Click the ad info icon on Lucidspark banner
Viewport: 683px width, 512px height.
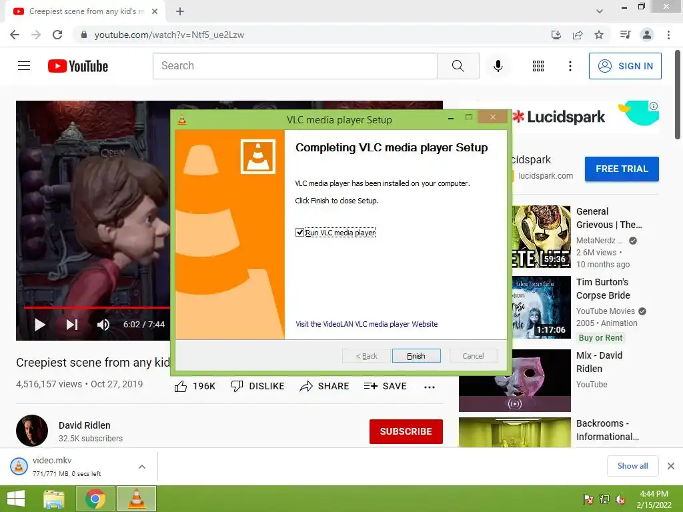pyautogui.click(x=654, y=106)
